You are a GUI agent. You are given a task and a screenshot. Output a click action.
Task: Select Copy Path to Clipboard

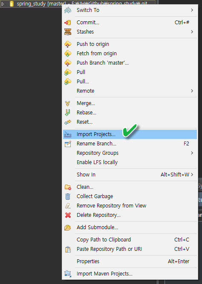click(x=130, y=240)
